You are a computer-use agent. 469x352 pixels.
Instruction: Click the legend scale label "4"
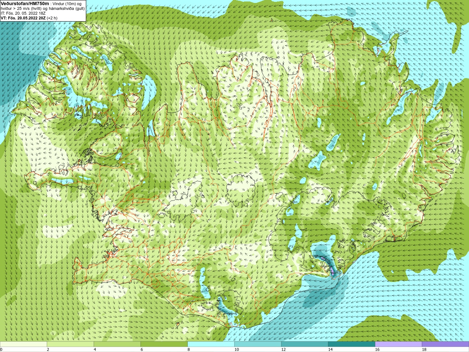tap(95, 349)
